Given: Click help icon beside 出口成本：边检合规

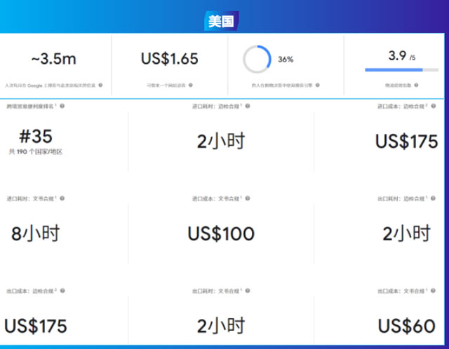Looking at the screenshot, I should click(62, 291).
